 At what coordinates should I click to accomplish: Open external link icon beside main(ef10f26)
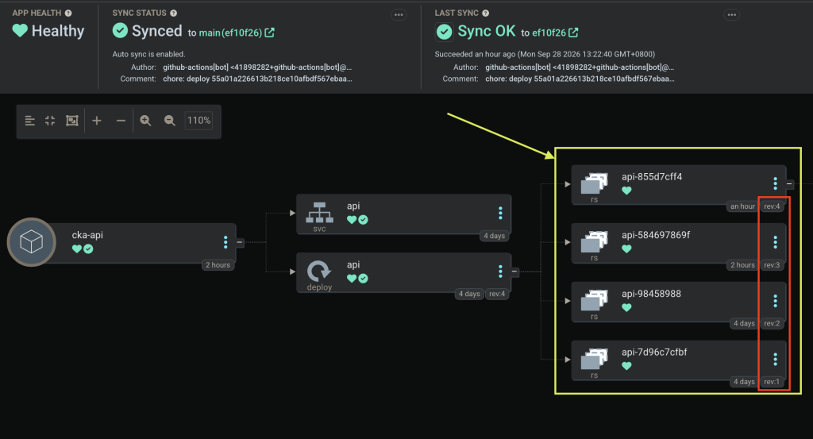(270, 33)
